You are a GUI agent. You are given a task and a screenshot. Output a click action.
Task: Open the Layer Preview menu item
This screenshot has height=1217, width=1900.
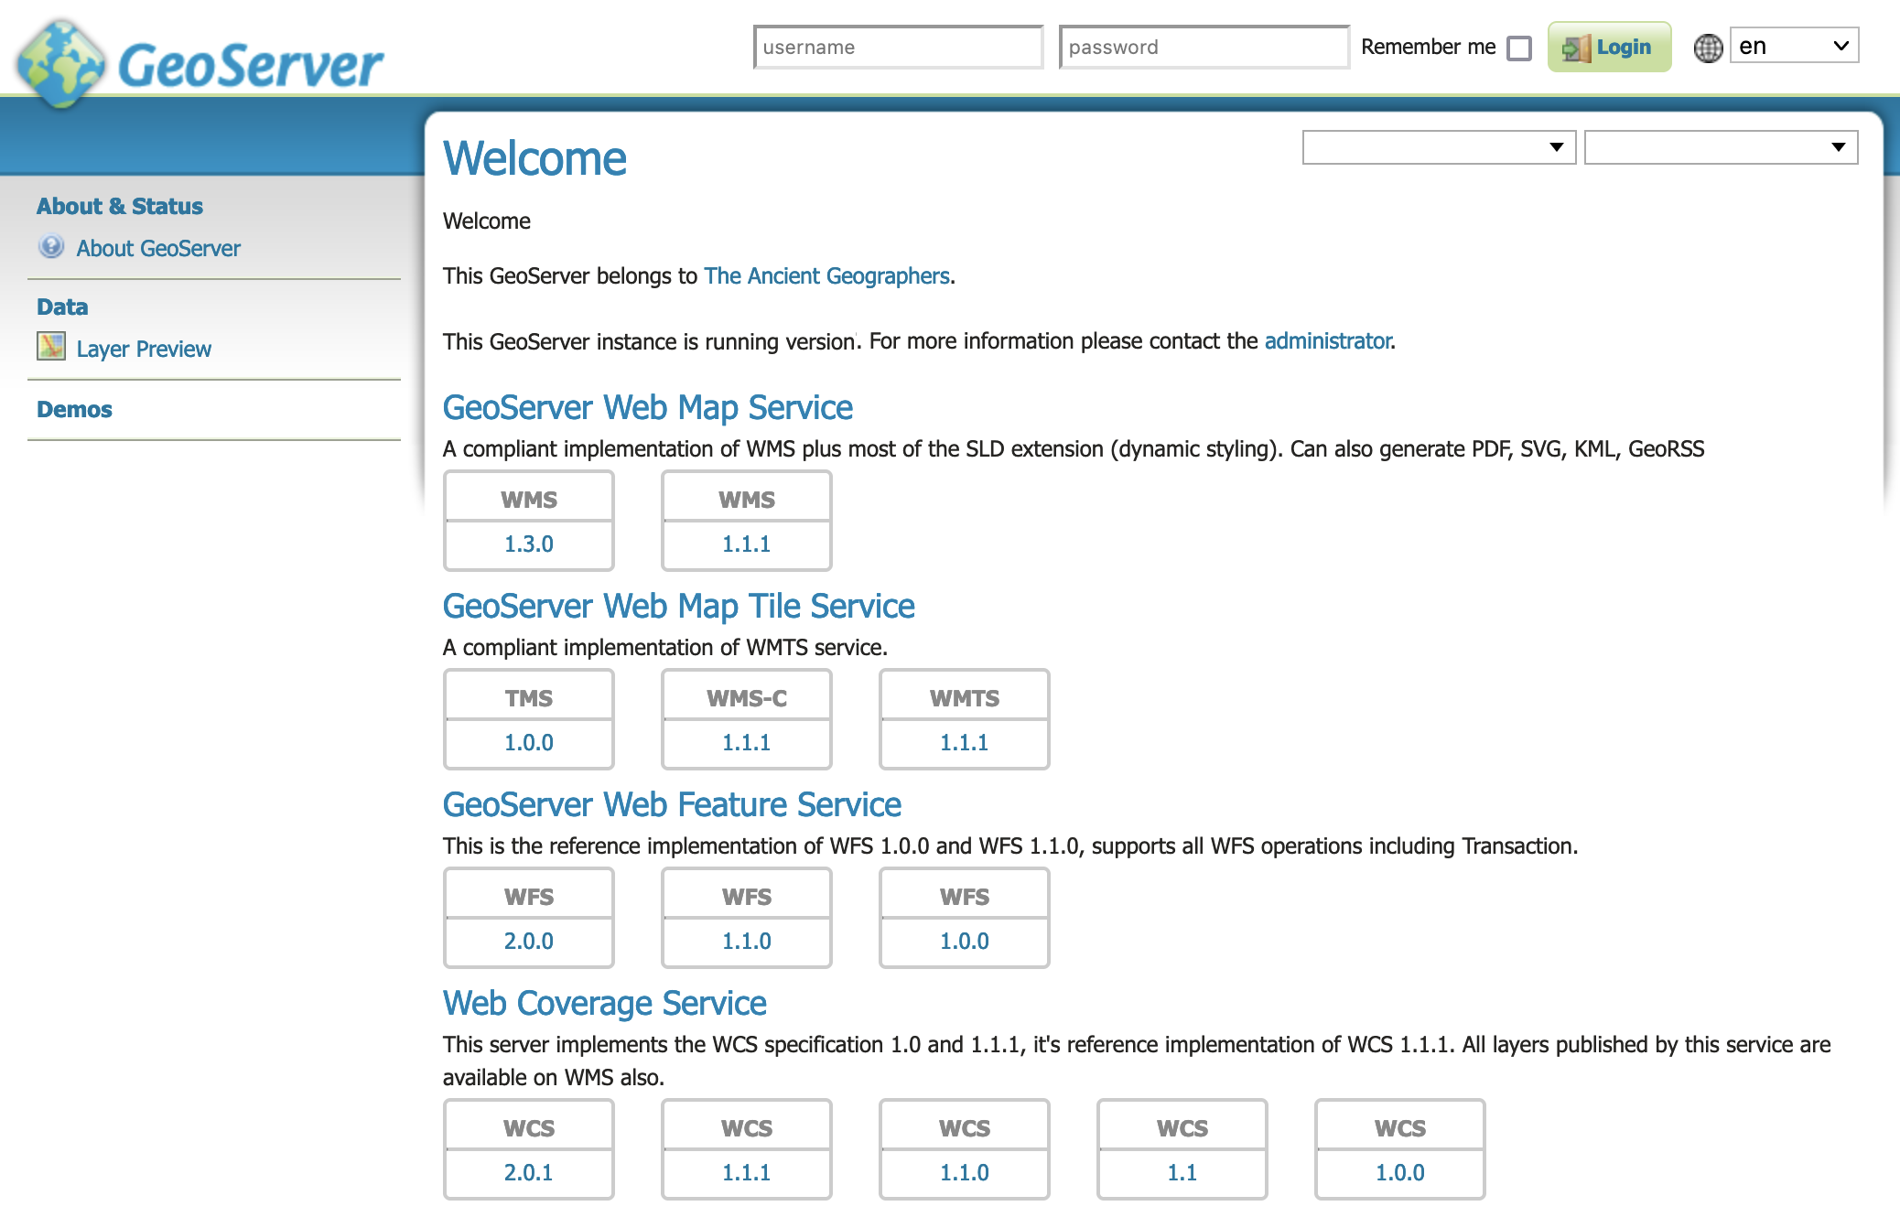coord(143,348)
